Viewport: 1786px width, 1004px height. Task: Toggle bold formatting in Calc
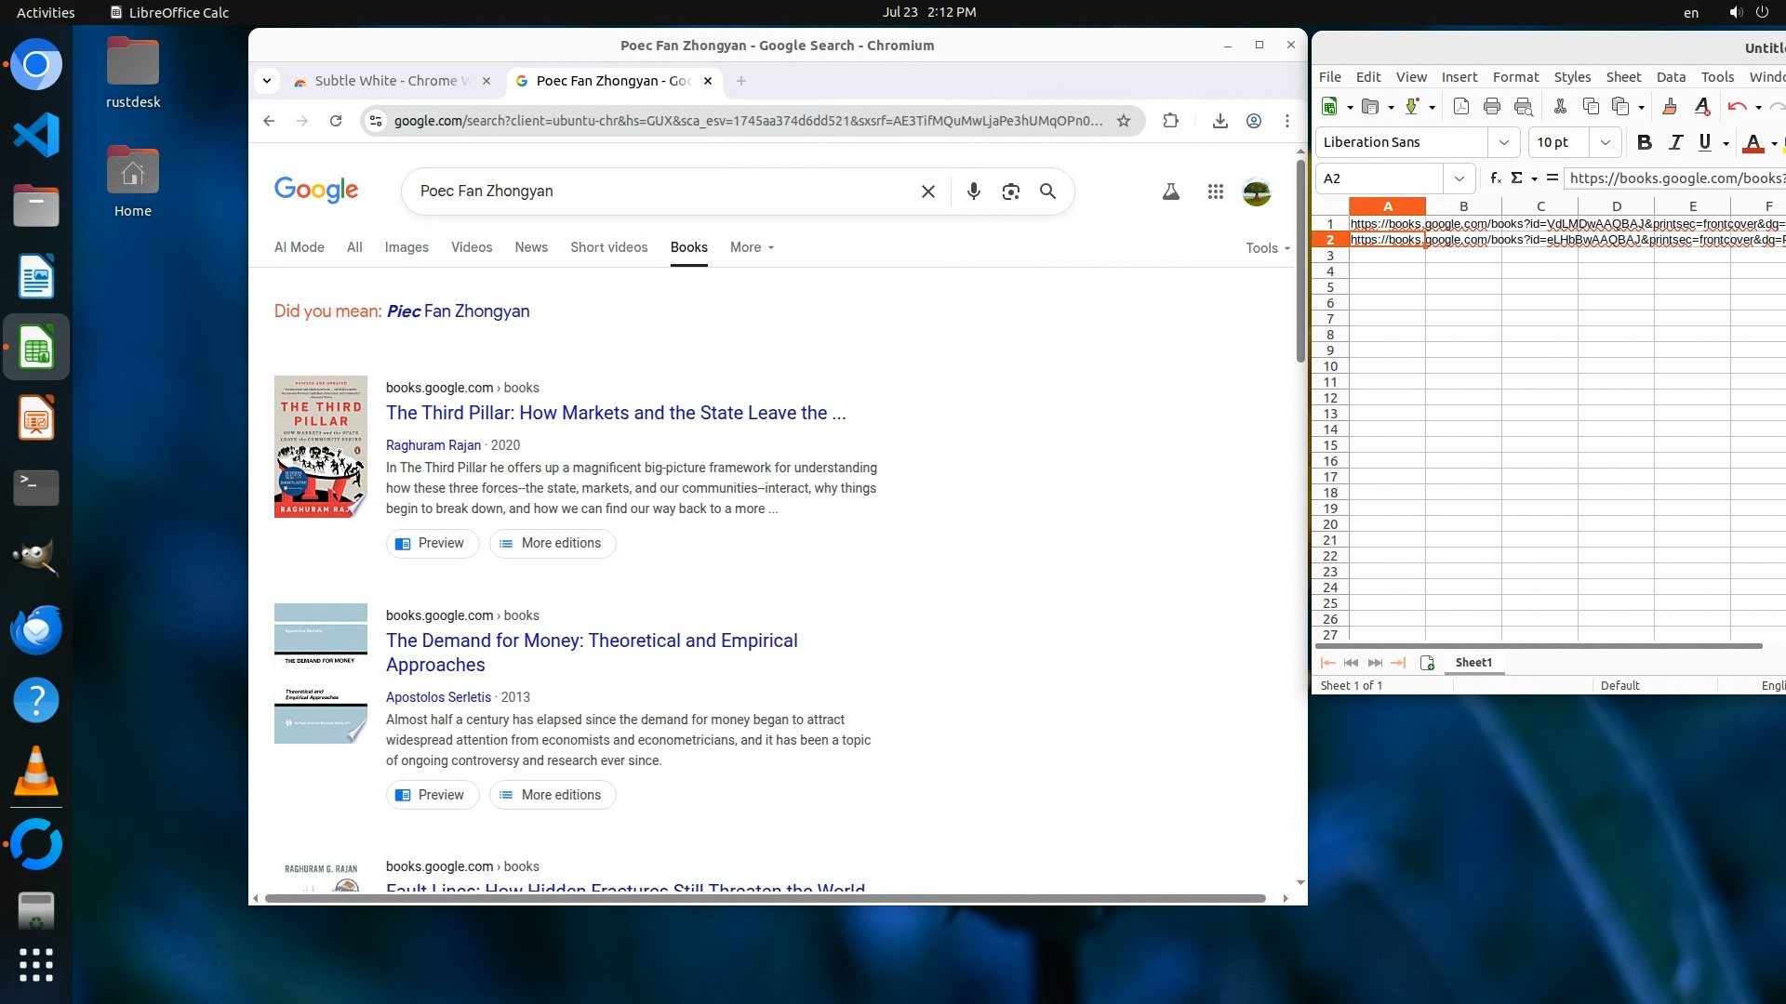(1644, 142)
